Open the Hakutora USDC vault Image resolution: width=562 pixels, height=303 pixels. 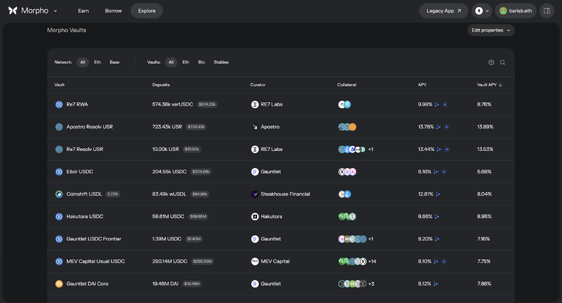click(x=84, y=217)
